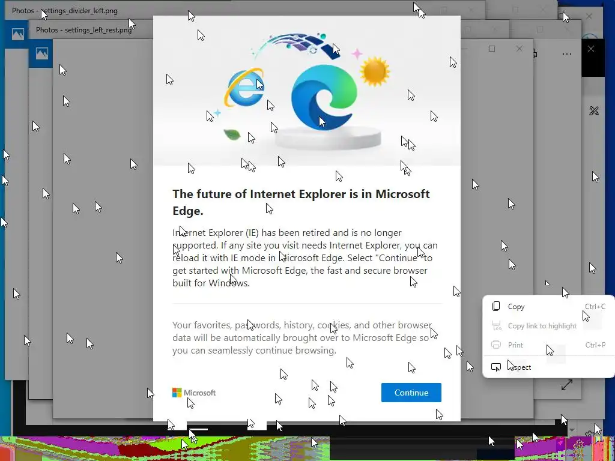
Task: Click the Microsoft logo in the dialog
Action: pos(194,393)
